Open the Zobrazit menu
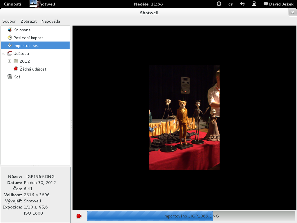 pos(29,21)
